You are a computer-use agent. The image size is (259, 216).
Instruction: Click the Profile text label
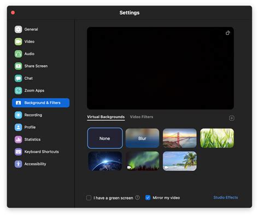30,127
